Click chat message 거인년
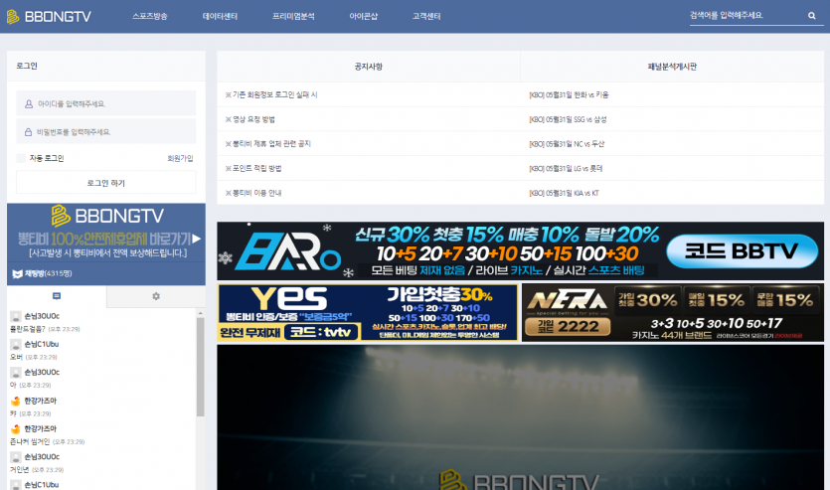 pos(19,470)
